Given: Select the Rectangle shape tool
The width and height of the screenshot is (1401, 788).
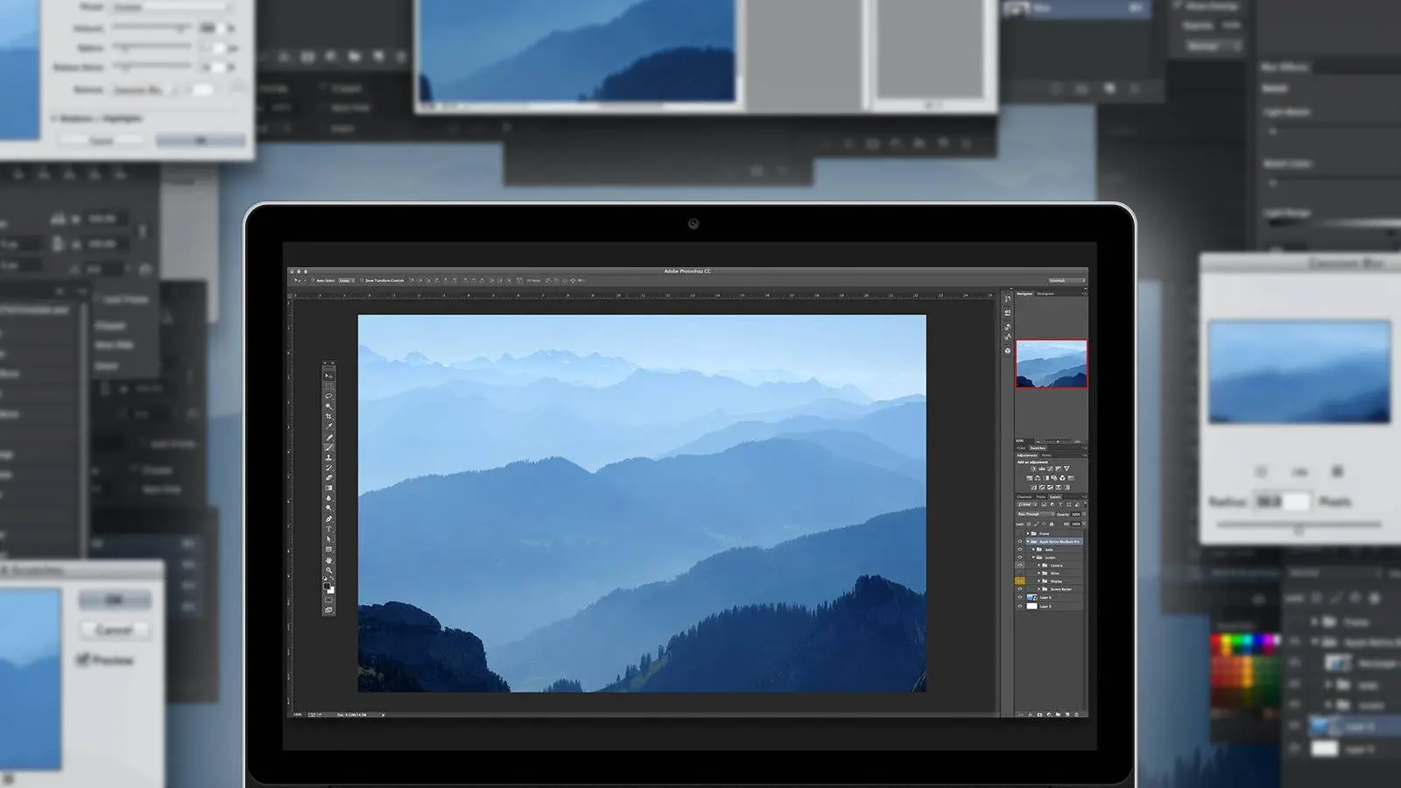Looking at the screenshot, I should [328, 549].
